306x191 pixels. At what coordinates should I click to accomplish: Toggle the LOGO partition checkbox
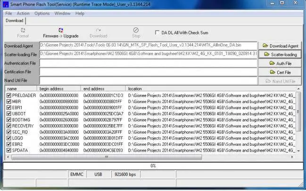coord(9,138)
